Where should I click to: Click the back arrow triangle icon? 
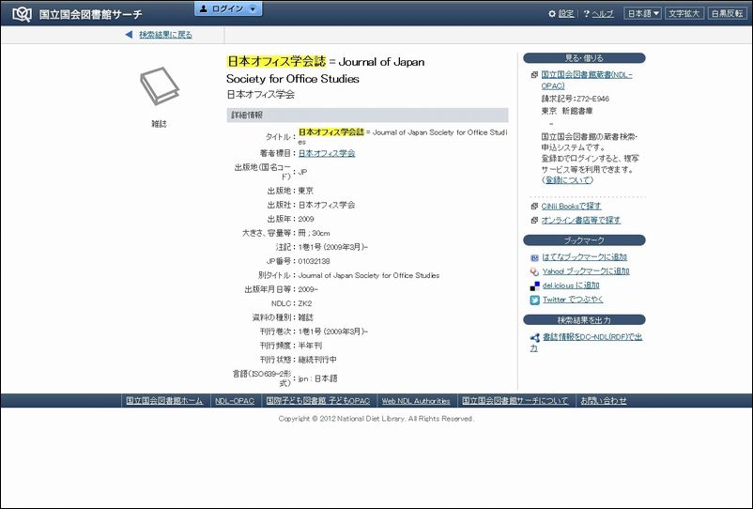129,35
